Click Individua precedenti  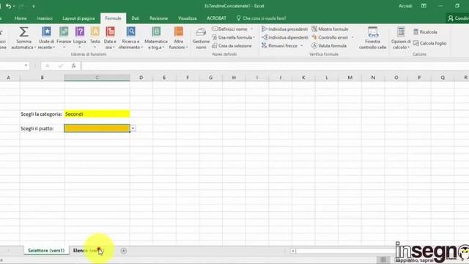pos(284,29)
